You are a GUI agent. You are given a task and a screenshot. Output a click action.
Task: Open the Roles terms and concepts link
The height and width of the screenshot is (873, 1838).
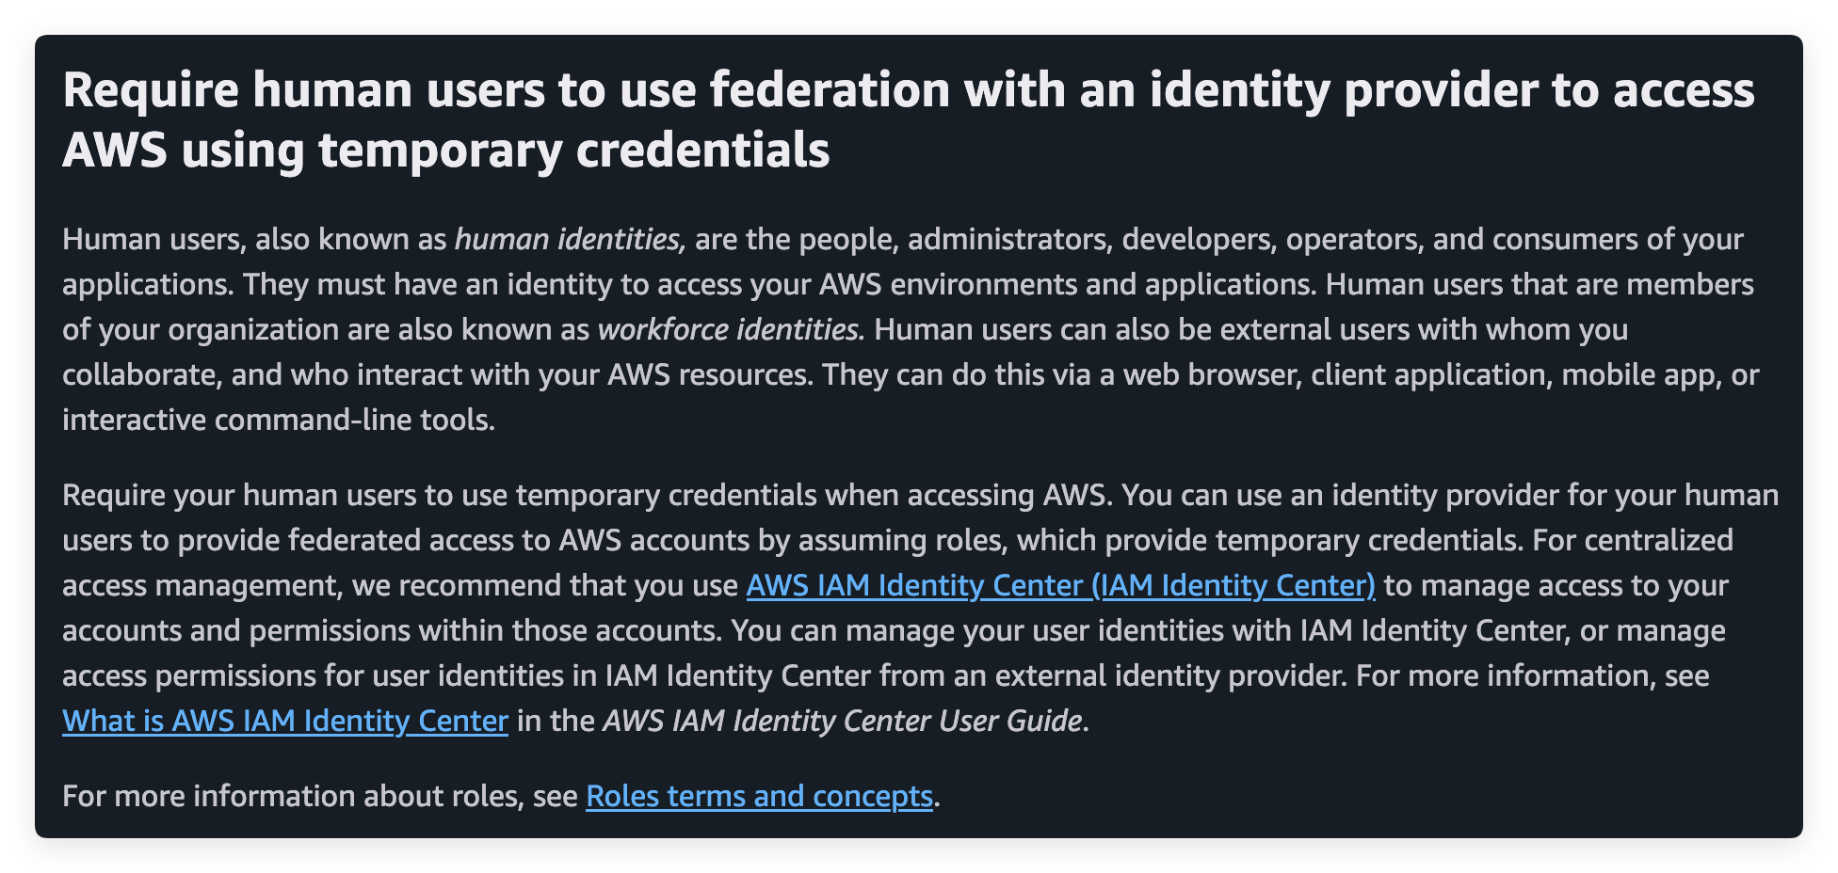[759, 797]
